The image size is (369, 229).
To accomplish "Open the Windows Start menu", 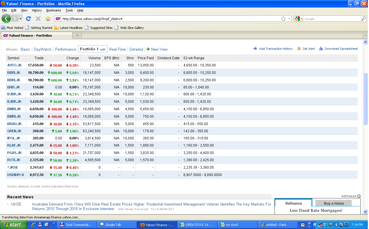I will (x=14, y=225).
